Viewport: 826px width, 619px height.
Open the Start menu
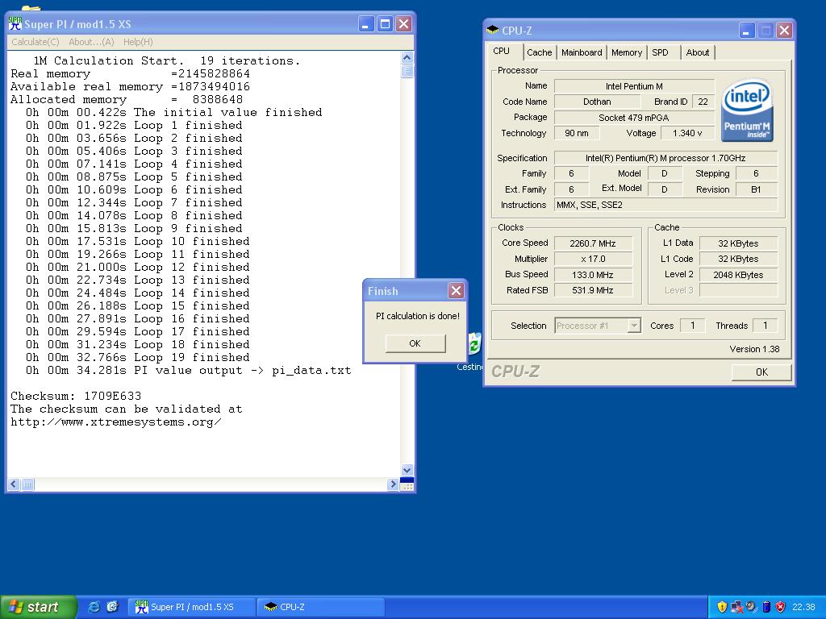38,607
